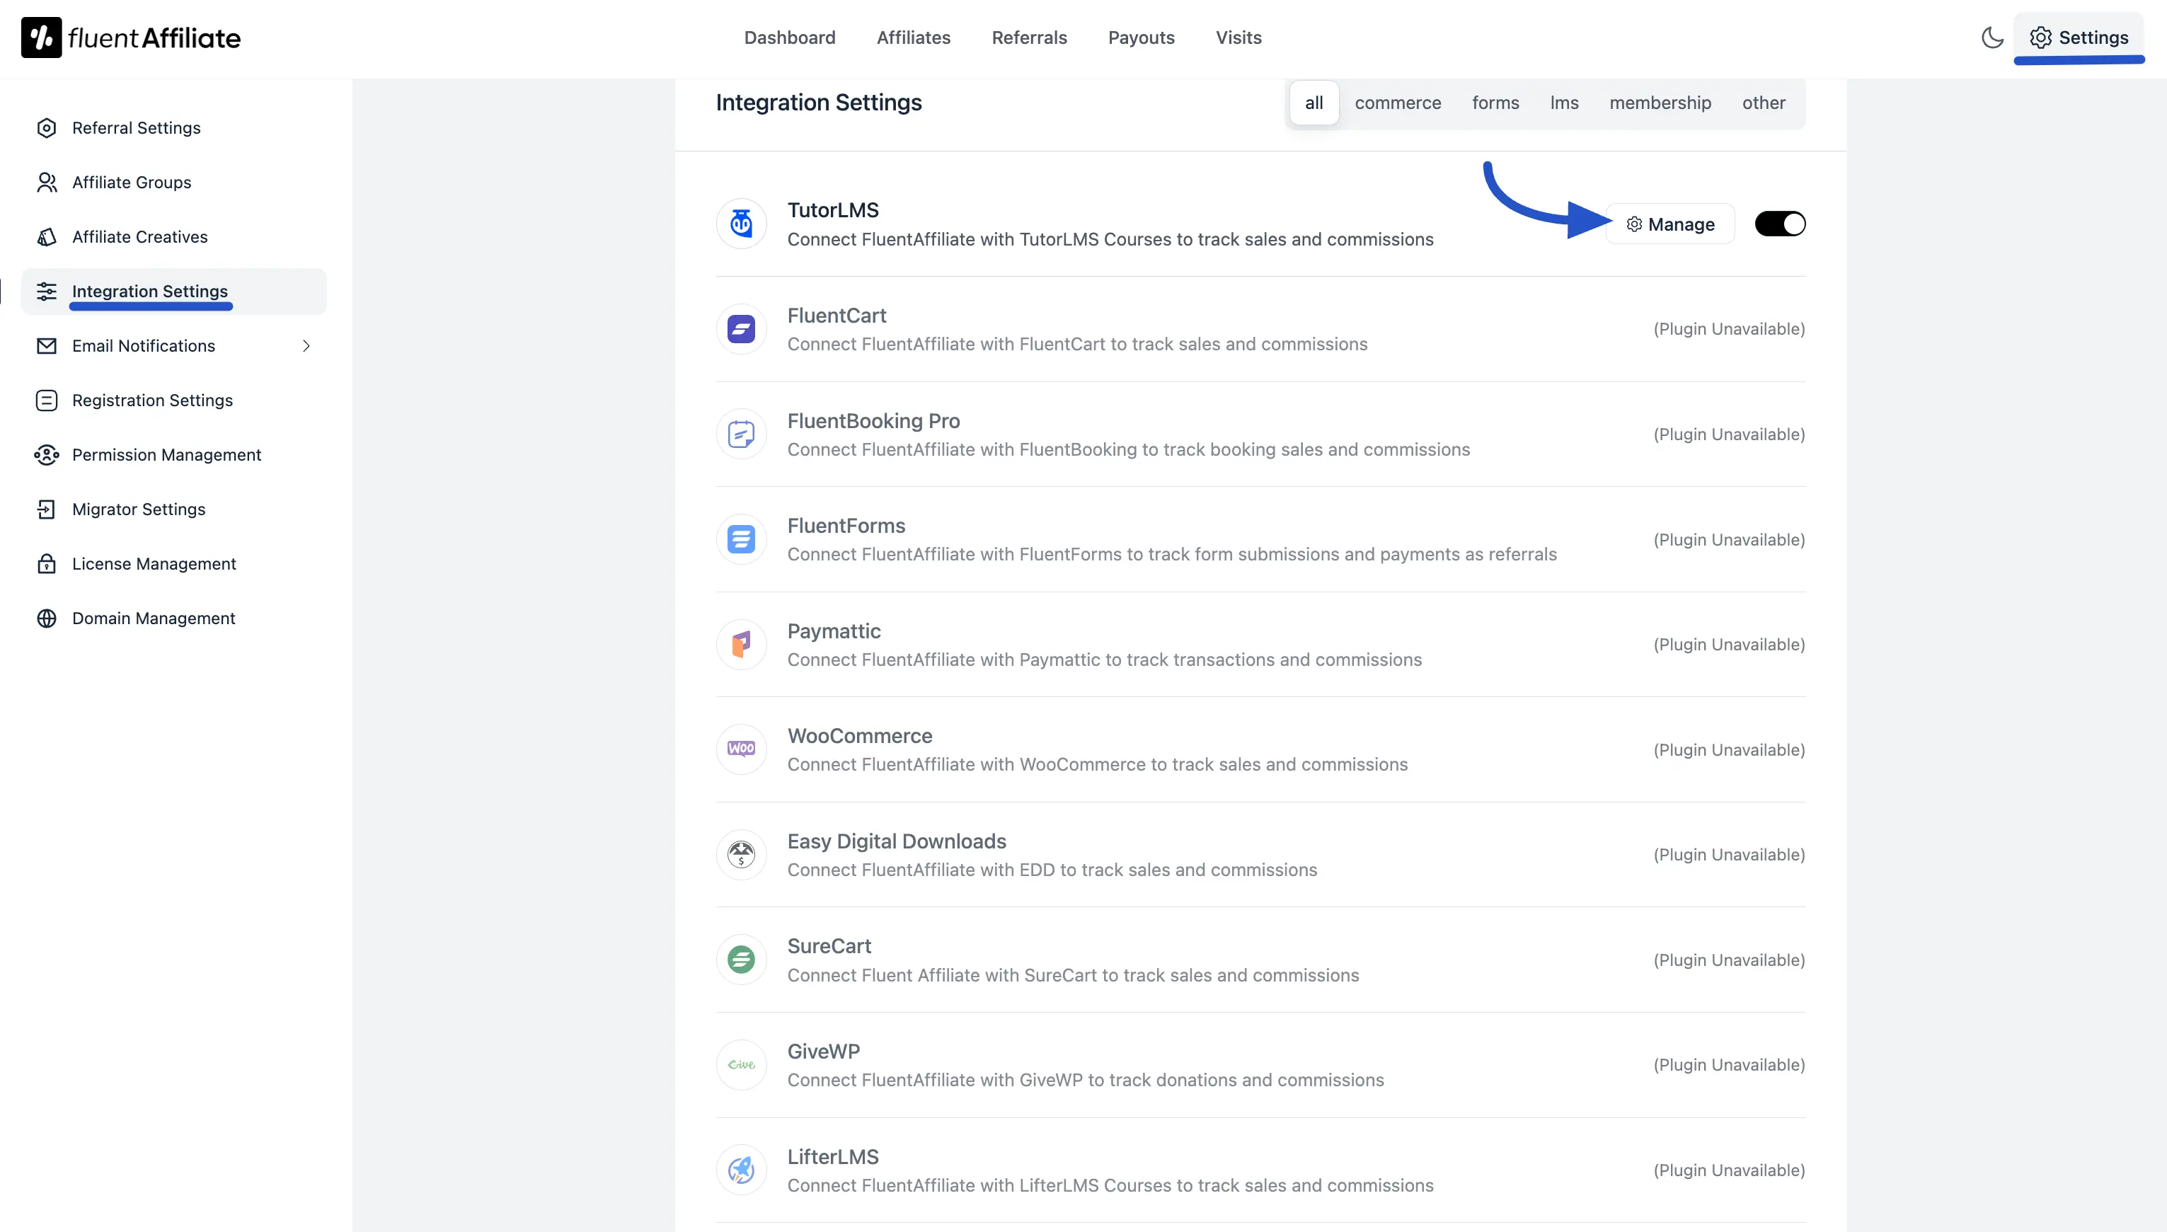Image resolution: width=2167 pixels, height=1232 pixels.
Task: Disable the TutorLMS integration toggle
Action: (1779, 222)
